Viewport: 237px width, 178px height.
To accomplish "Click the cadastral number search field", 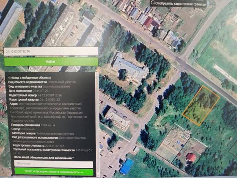I will [51, 51].
